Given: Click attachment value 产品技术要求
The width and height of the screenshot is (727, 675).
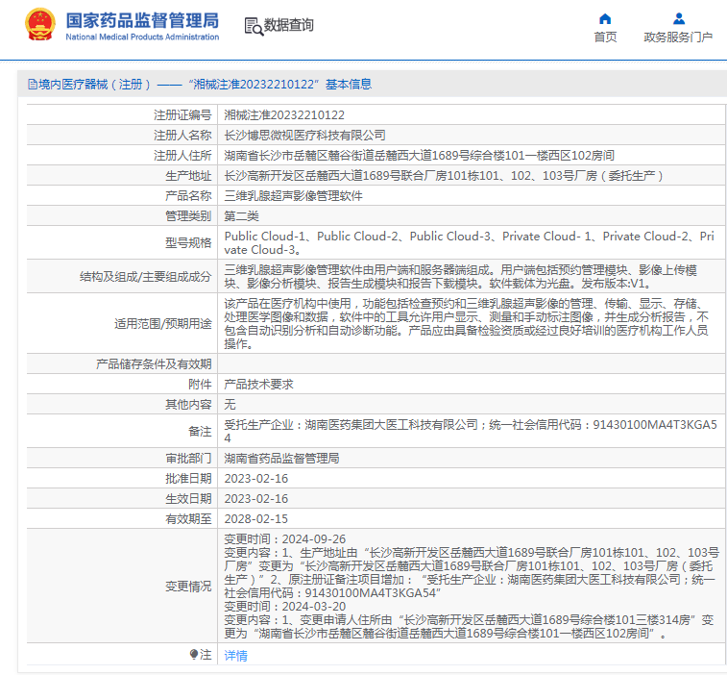Looking at the screenshot, I should [x=258, y=385].
